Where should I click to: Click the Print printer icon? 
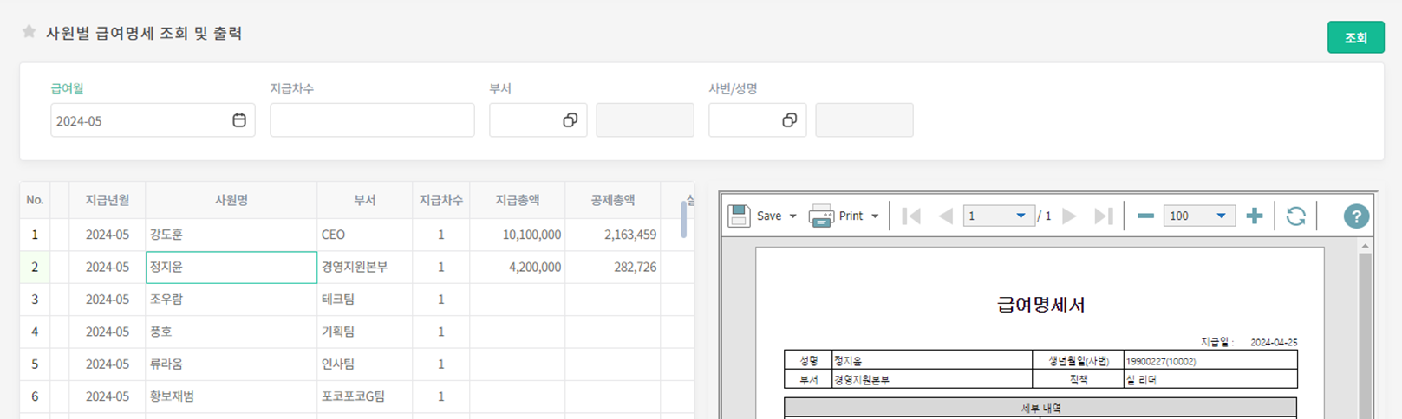[821, 216]
